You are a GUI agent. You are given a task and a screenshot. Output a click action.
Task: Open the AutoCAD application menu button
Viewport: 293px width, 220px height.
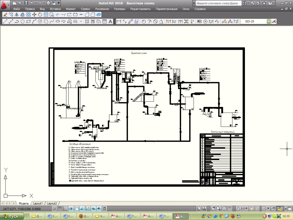click(5, 5)
